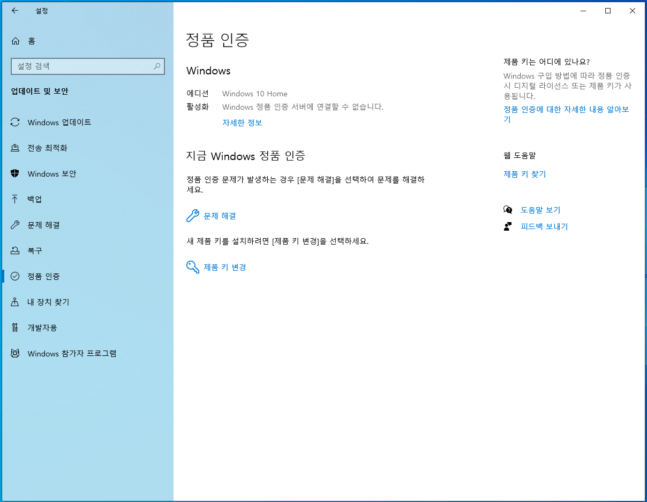
Task: Click the Home house icon
Action: (16, 41)
